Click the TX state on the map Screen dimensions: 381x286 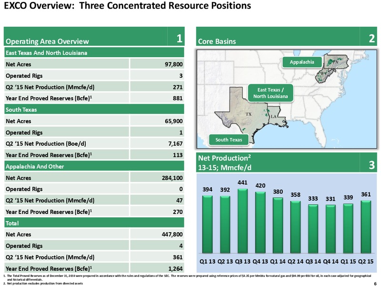pos(248,114)
